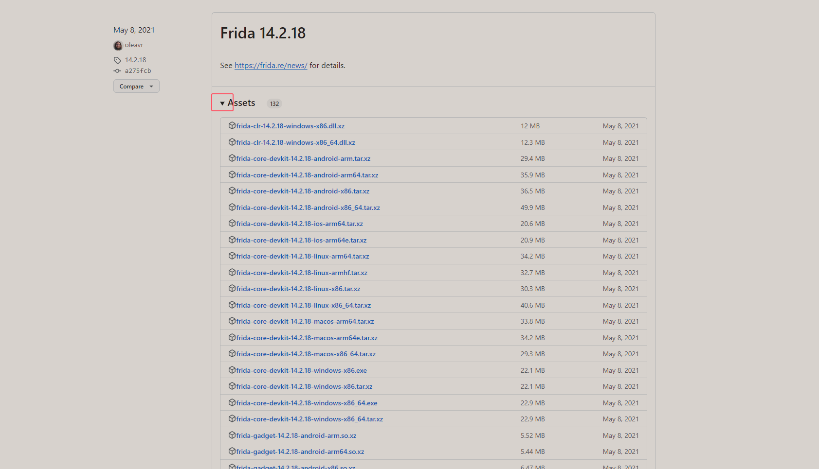The width and height of the screenshot is (819, 469).
Task: Click the 49.9 MB size value
Action: tap(532, 208)
